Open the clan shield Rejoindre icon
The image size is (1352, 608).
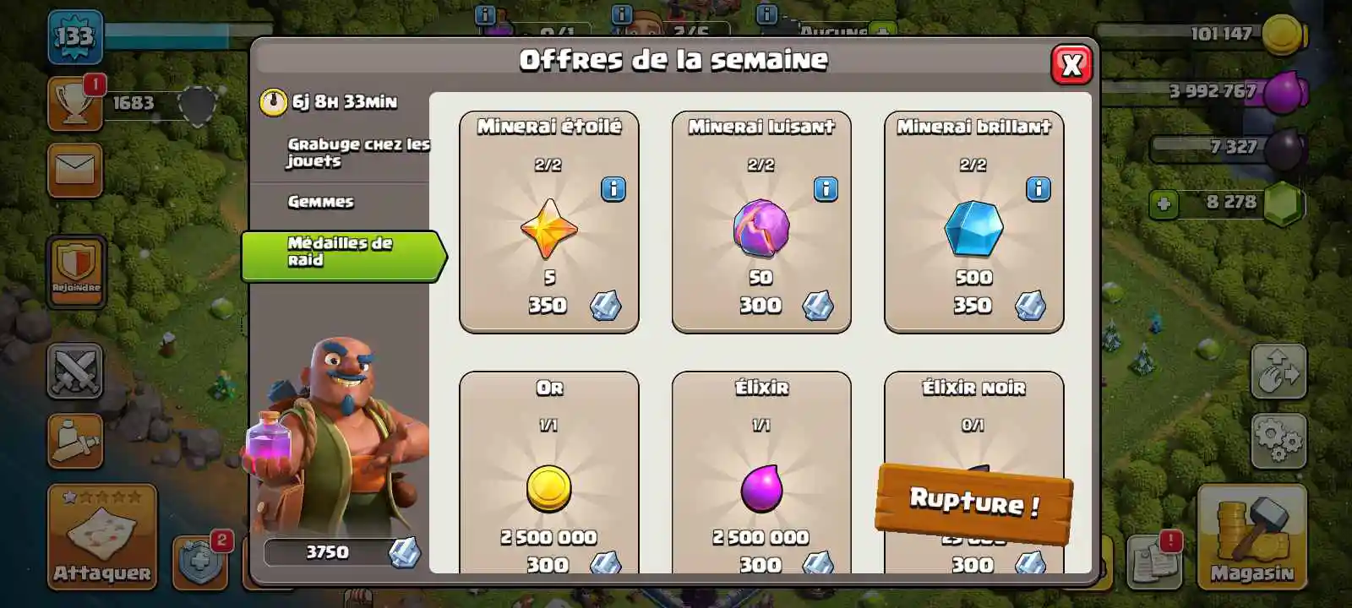[76, 270]
